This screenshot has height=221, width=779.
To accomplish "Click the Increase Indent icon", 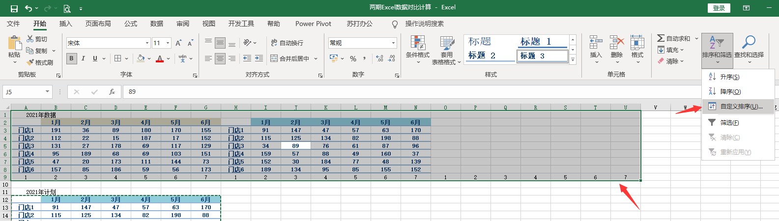I will click(260, 58).
